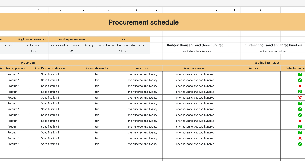Viewport: 305px width, 161px height.
Task: Click the 'Adopting information' section header
Action: click(266, 63)
